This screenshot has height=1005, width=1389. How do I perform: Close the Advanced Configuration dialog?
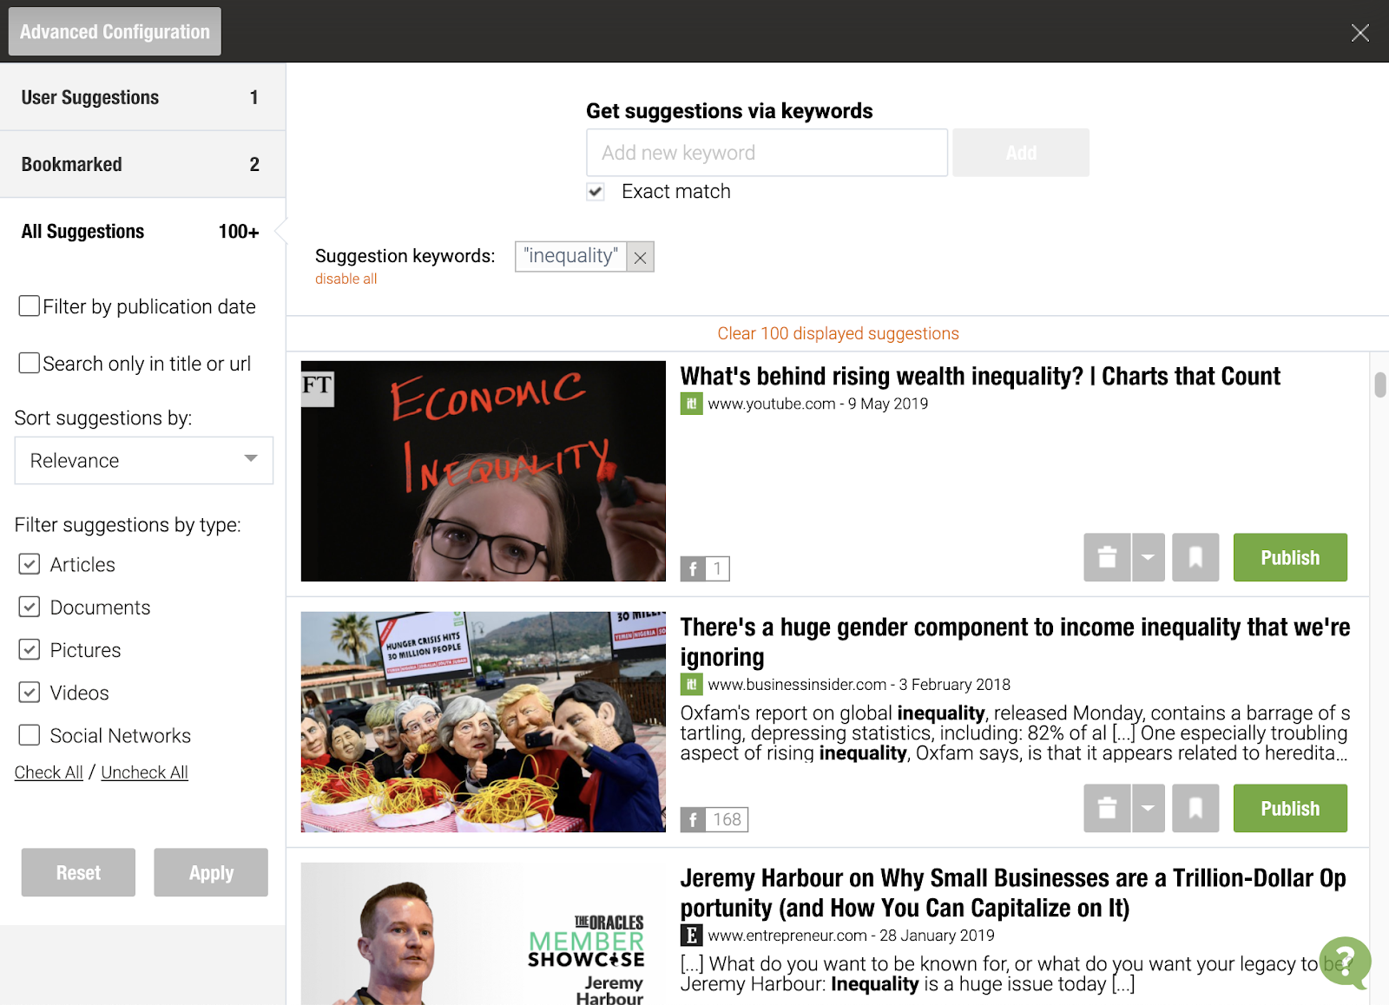pos(1360,33)
